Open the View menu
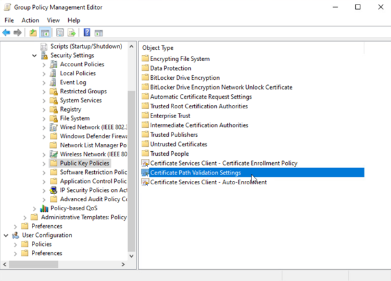This screenshot has height=281, width=391. coord(53,20)
